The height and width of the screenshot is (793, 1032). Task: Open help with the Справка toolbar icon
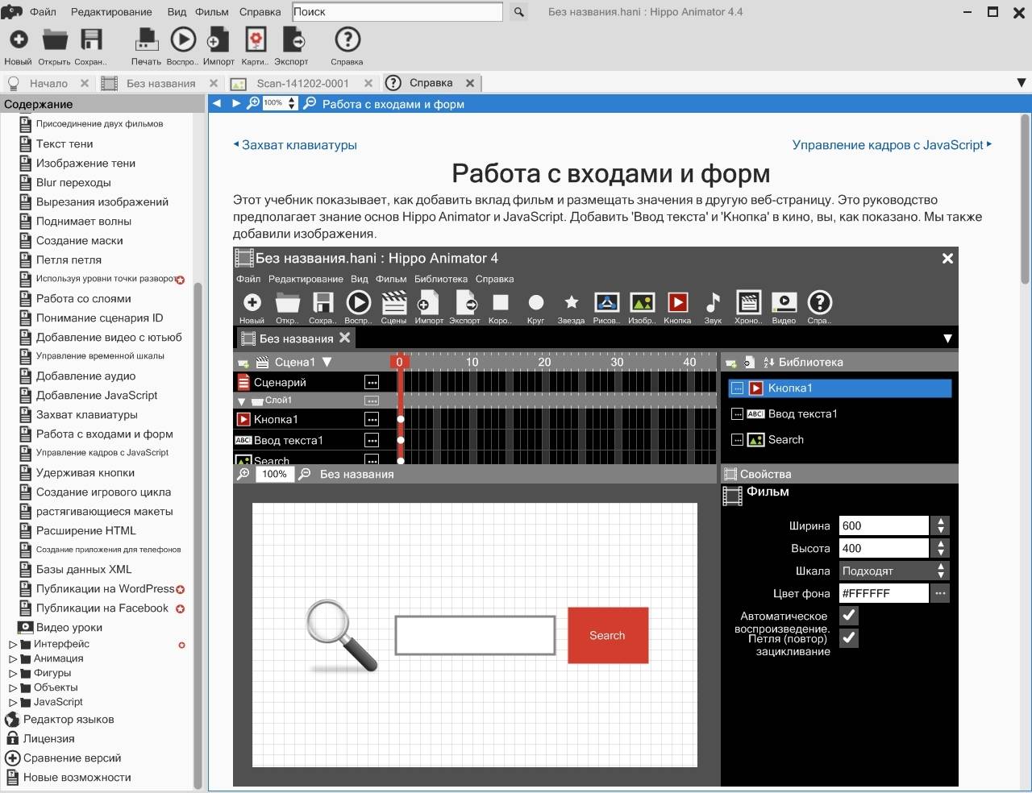(x=347, y=39)
